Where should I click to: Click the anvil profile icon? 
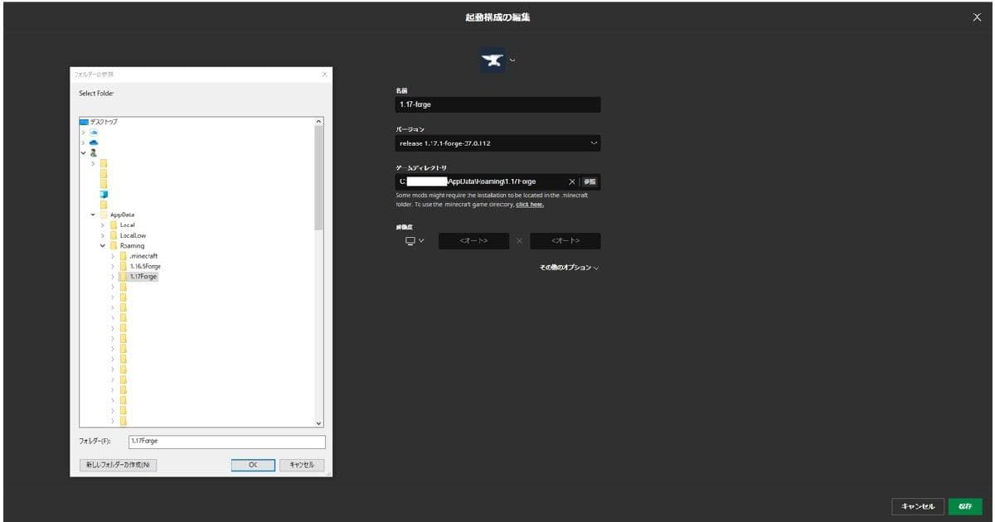(x=493, y=60)
